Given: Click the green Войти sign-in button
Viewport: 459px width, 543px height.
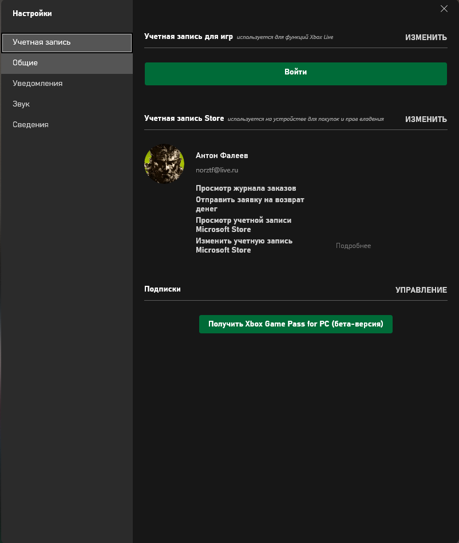Looking at the screenshot, I should [x=296, y=74].
